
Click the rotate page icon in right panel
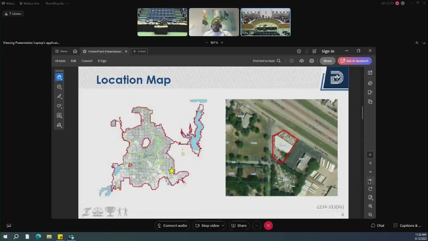tap(370, 189)
